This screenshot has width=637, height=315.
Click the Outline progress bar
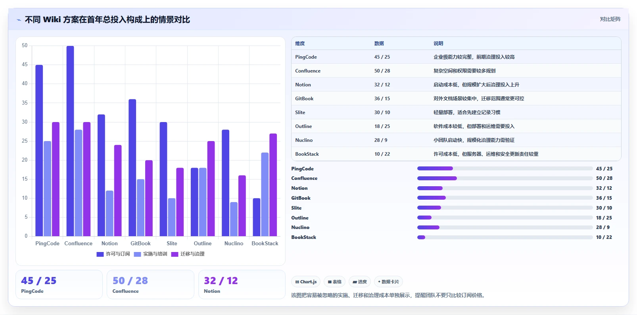pyautogui.click(x=505, y=218)
